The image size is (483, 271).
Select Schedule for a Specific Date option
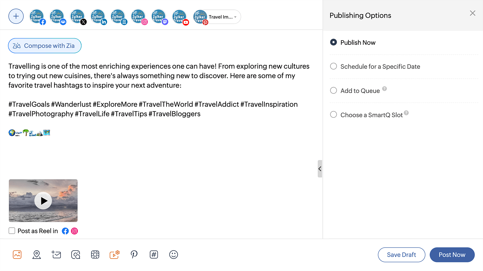334,66
